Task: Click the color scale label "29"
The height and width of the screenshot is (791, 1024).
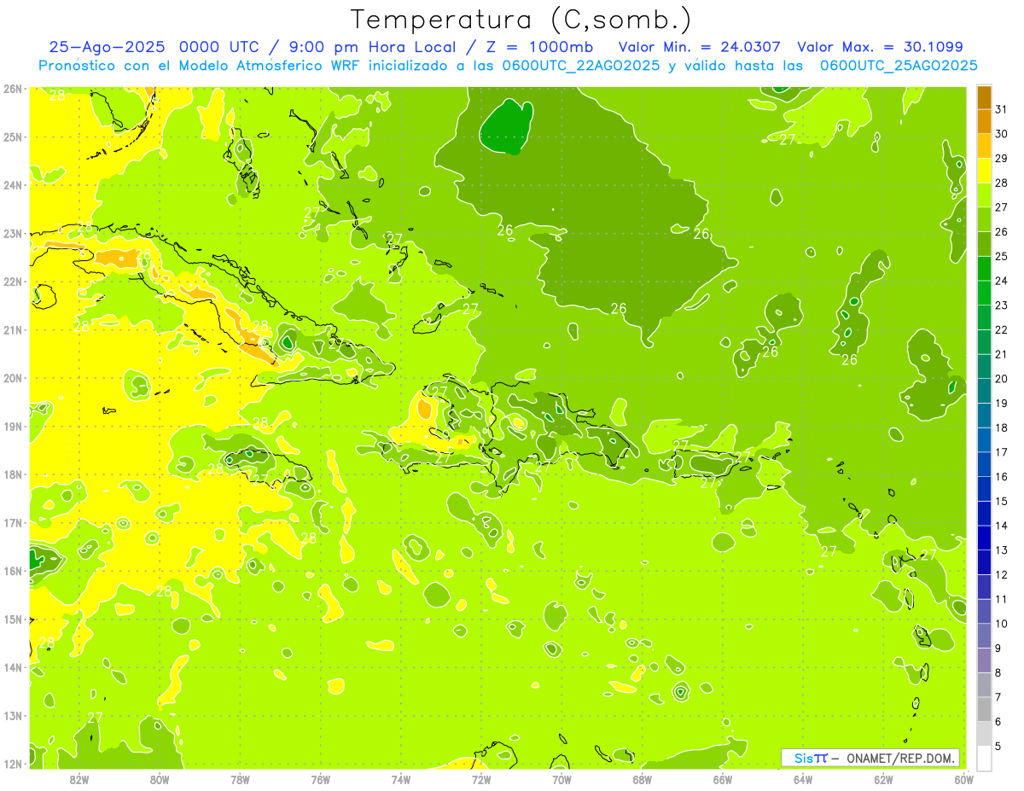Action: [1001, 158]
